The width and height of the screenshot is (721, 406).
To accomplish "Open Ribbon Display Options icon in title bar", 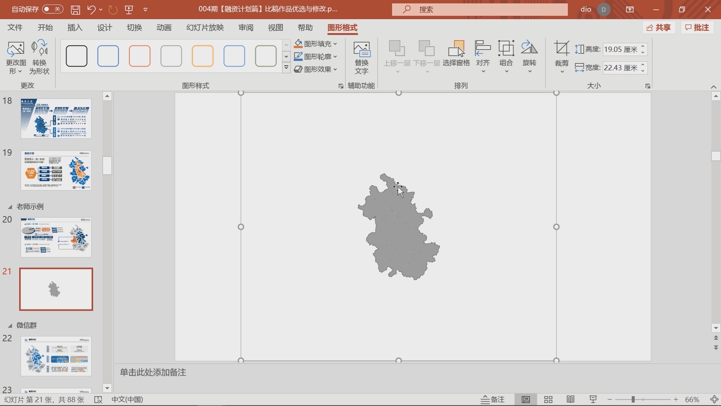I will tap(630, 10).
